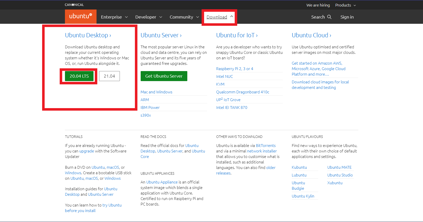The height and width of the screenshot is (222, 423).
Task: Open the Ubuntu Cloud heading link
Action: [311, 35]
